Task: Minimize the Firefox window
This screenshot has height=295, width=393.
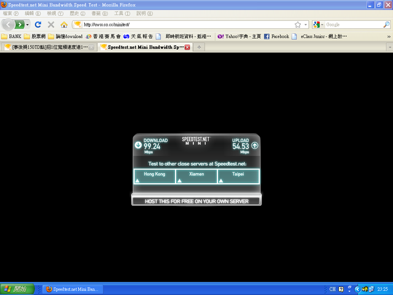Action: coord(370,5)
